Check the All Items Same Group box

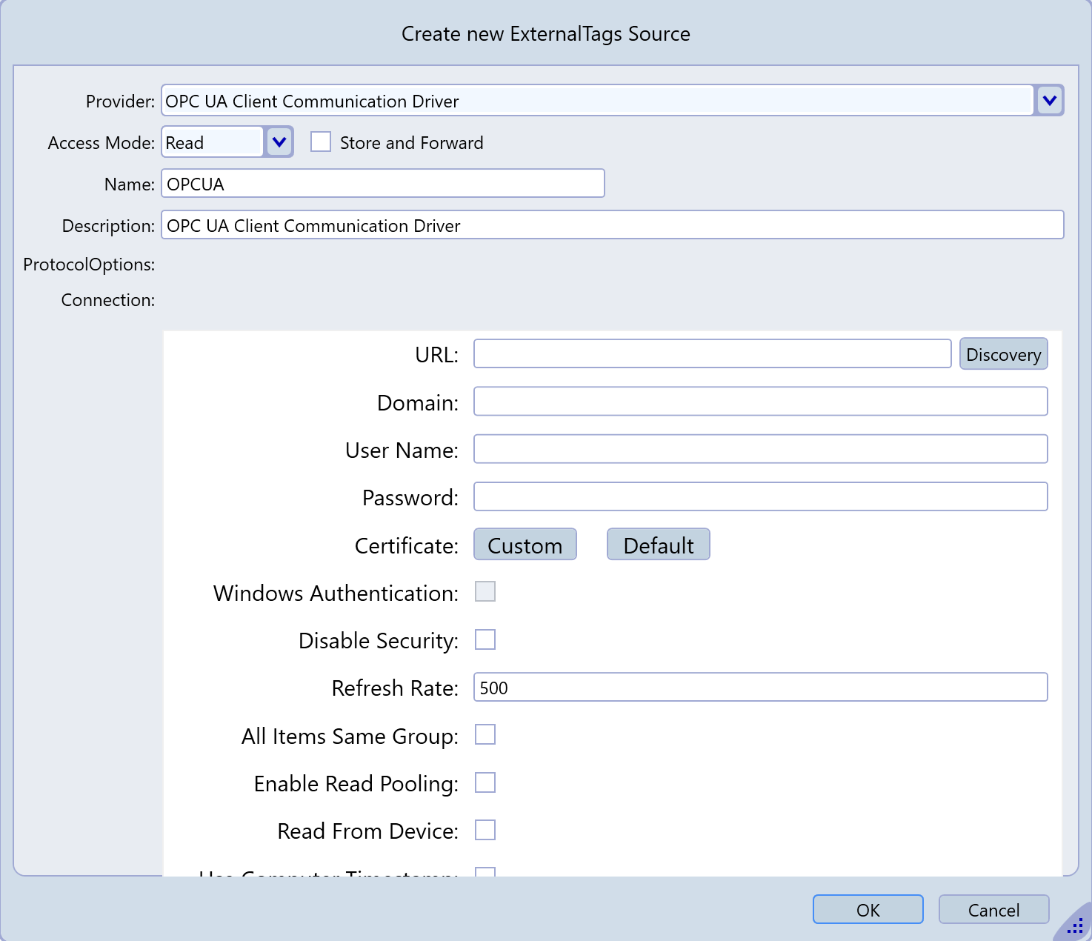point(485,735)
